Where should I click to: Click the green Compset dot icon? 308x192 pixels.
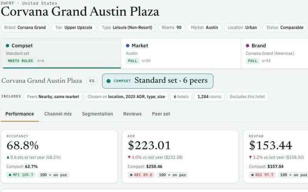tap(7, 46)
